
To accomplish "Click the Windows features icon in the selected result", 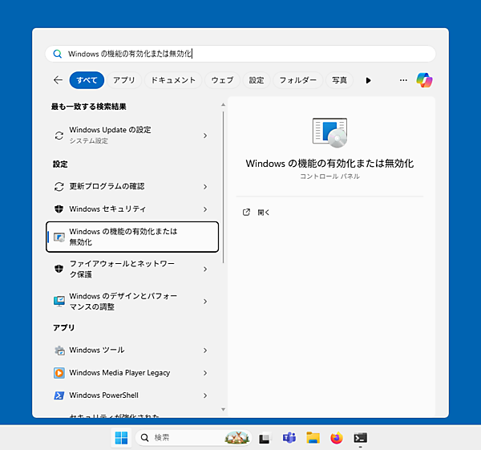I will click(59, 237).
